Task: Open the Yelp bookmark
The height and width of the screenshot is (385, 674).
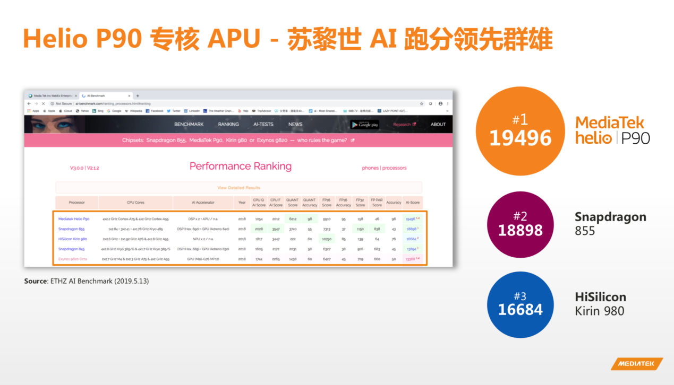Action: (x=243, y=111)
